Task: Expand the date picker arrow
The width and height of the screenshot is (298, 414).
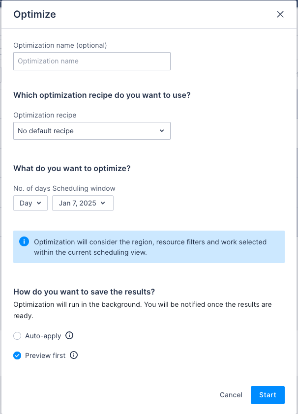Action: 103,203
